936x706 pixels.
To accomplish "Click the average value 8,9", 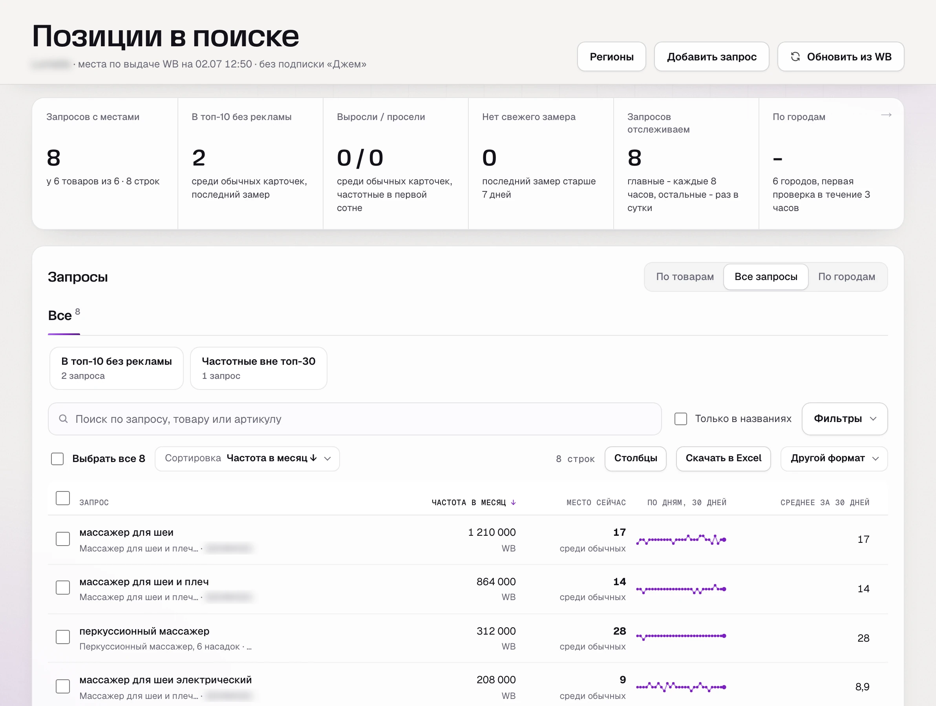I will pyautogui.click(x=862, y=687).
